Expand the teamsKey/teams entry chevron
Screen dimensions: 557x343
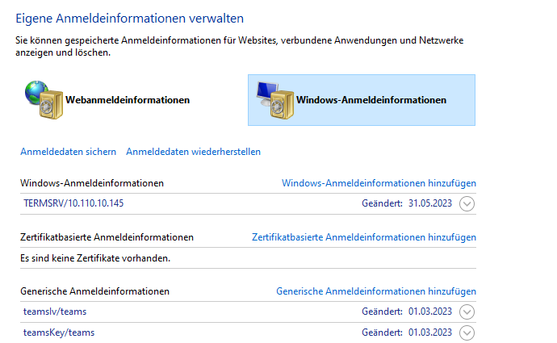(x=467, y=333)
